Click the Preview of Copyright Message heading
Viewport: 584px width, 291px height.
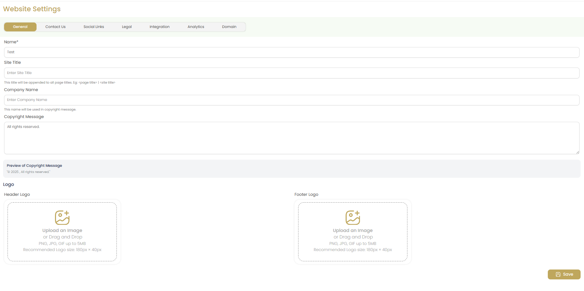tap(34, 165)
